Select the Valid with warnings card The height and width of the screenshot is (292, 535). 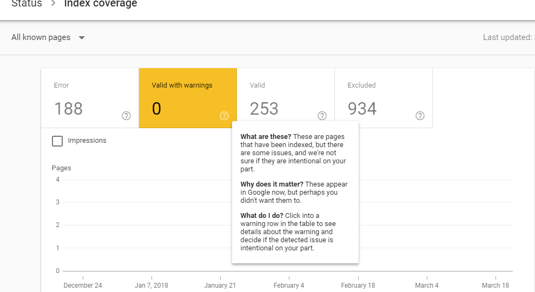pyautogui.click(x=188, y=98)
